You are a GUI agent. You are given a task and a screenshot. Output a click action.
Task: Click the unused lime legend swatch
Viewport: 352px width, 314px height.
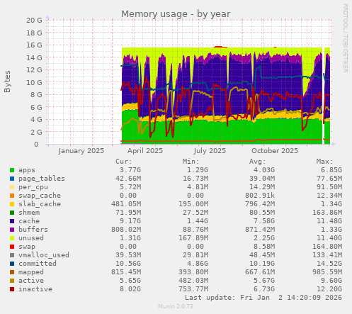coord(12,238)
